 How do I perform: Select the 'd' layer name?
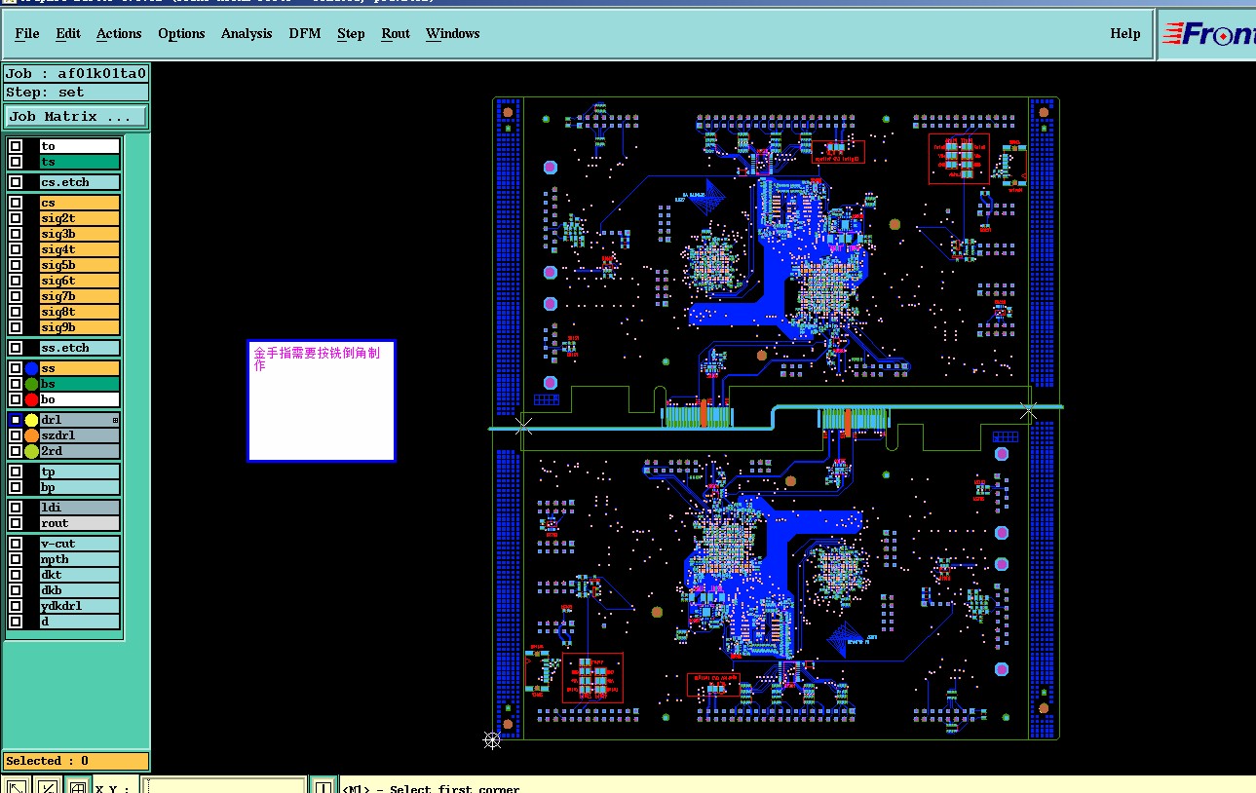[x=79, y=622]
